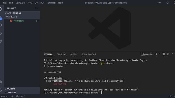The image size is (175, 98).
Task: Click the window title 'git-basics - Visual Studio Code'
Action: point(106,3)
